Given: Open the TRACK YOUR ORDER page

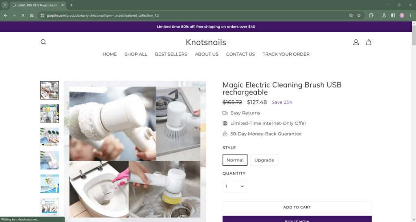Looking at the screenshot, I should (286, 54).
